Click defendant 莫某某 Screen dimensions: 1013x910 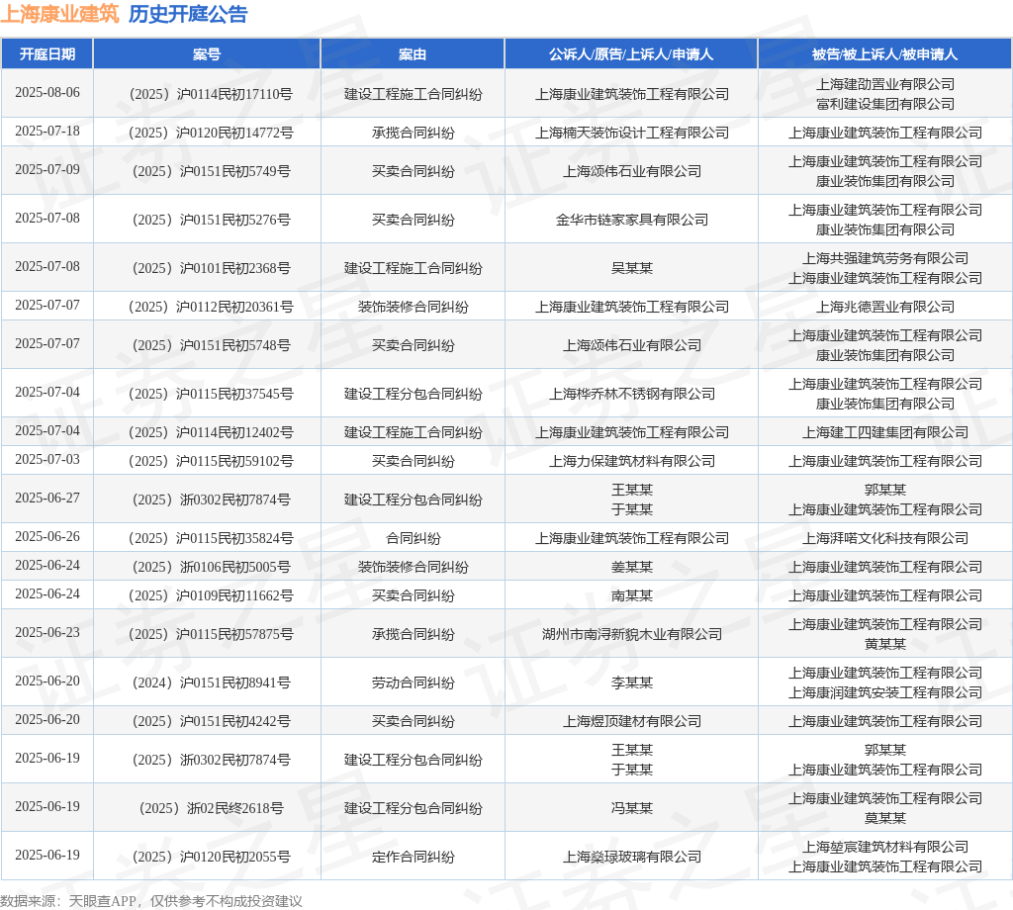(885, 818)
